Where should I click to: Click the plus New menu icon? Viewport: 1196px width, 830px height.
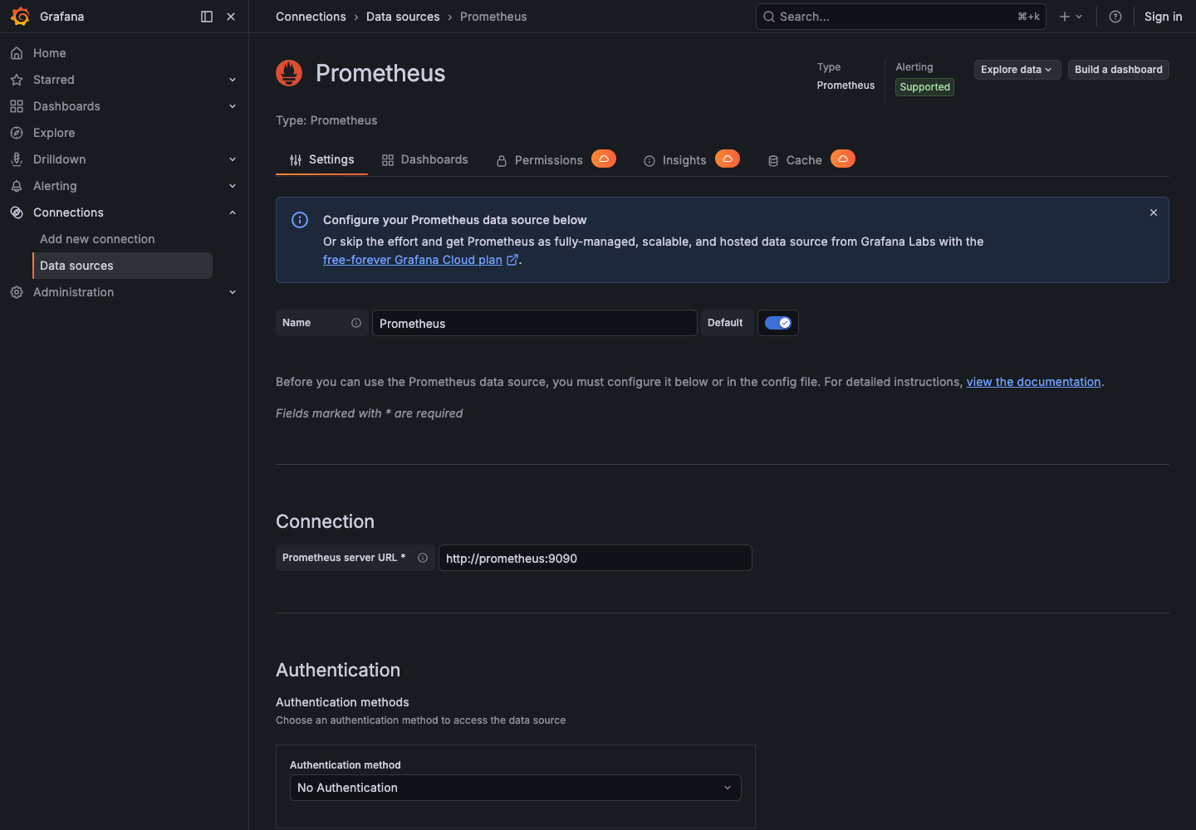click(x=1071, y=17)
